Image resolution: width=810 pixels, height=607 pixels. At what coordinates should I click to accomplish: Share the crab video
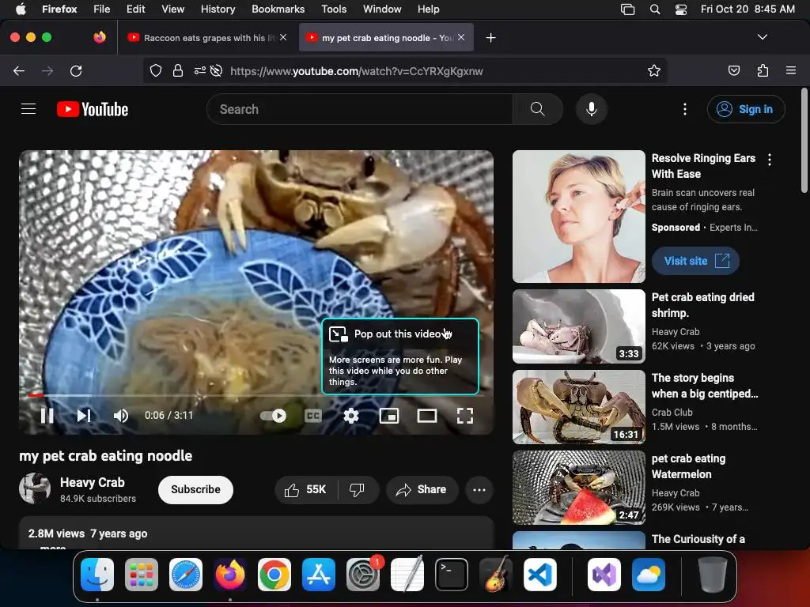click(x=422, y=489)
